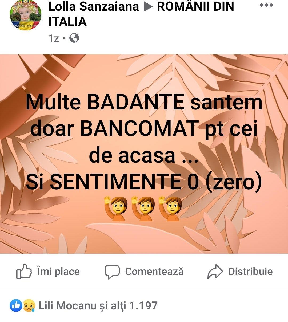This screenshot has height=322, width=288.
Task: Tap the Distribuie button text
Action: [250, 272]
